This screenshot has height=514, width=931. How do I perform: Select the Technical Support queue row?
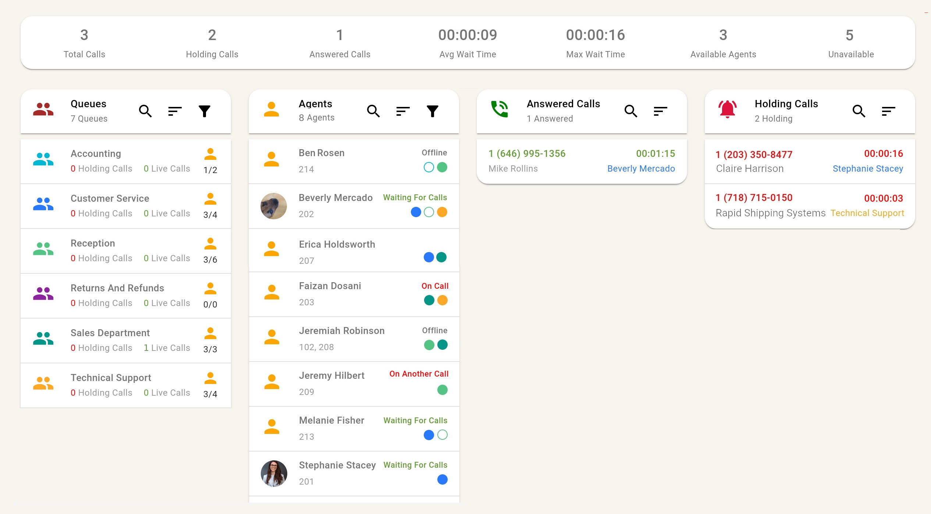tap(125, 385)
